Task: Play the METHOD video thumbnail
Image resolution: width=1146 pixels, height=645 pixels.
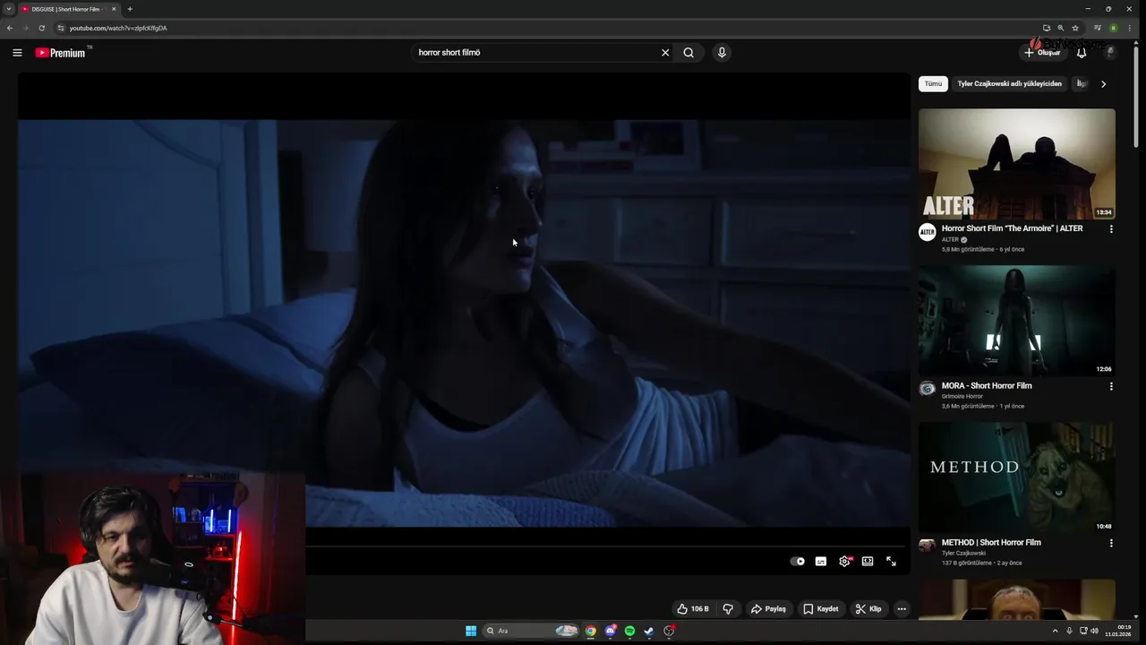Action: [x=1017, y=477]
